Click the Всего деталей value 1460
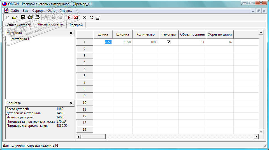This screenshot has height=150, width=269. 60,109
